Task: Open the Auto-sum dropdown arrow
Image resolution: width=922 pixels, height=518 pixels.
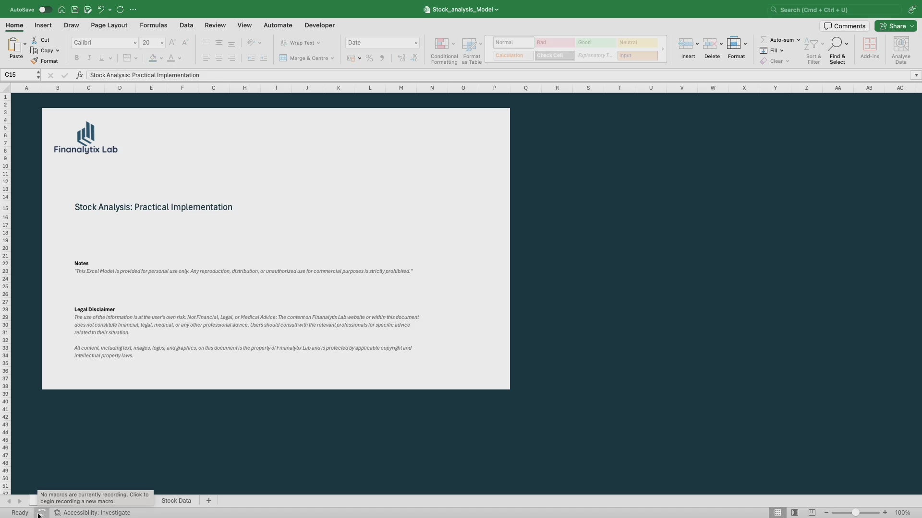Action: 799,40
